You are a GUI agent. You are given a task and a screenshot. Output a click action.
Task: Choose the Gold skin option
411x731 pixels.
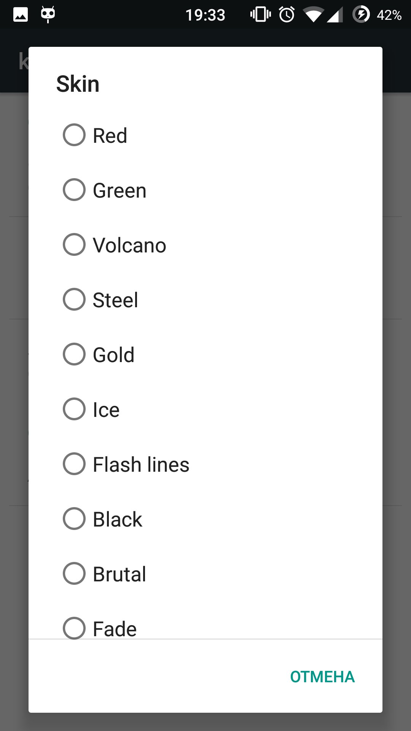coord(74,354)
